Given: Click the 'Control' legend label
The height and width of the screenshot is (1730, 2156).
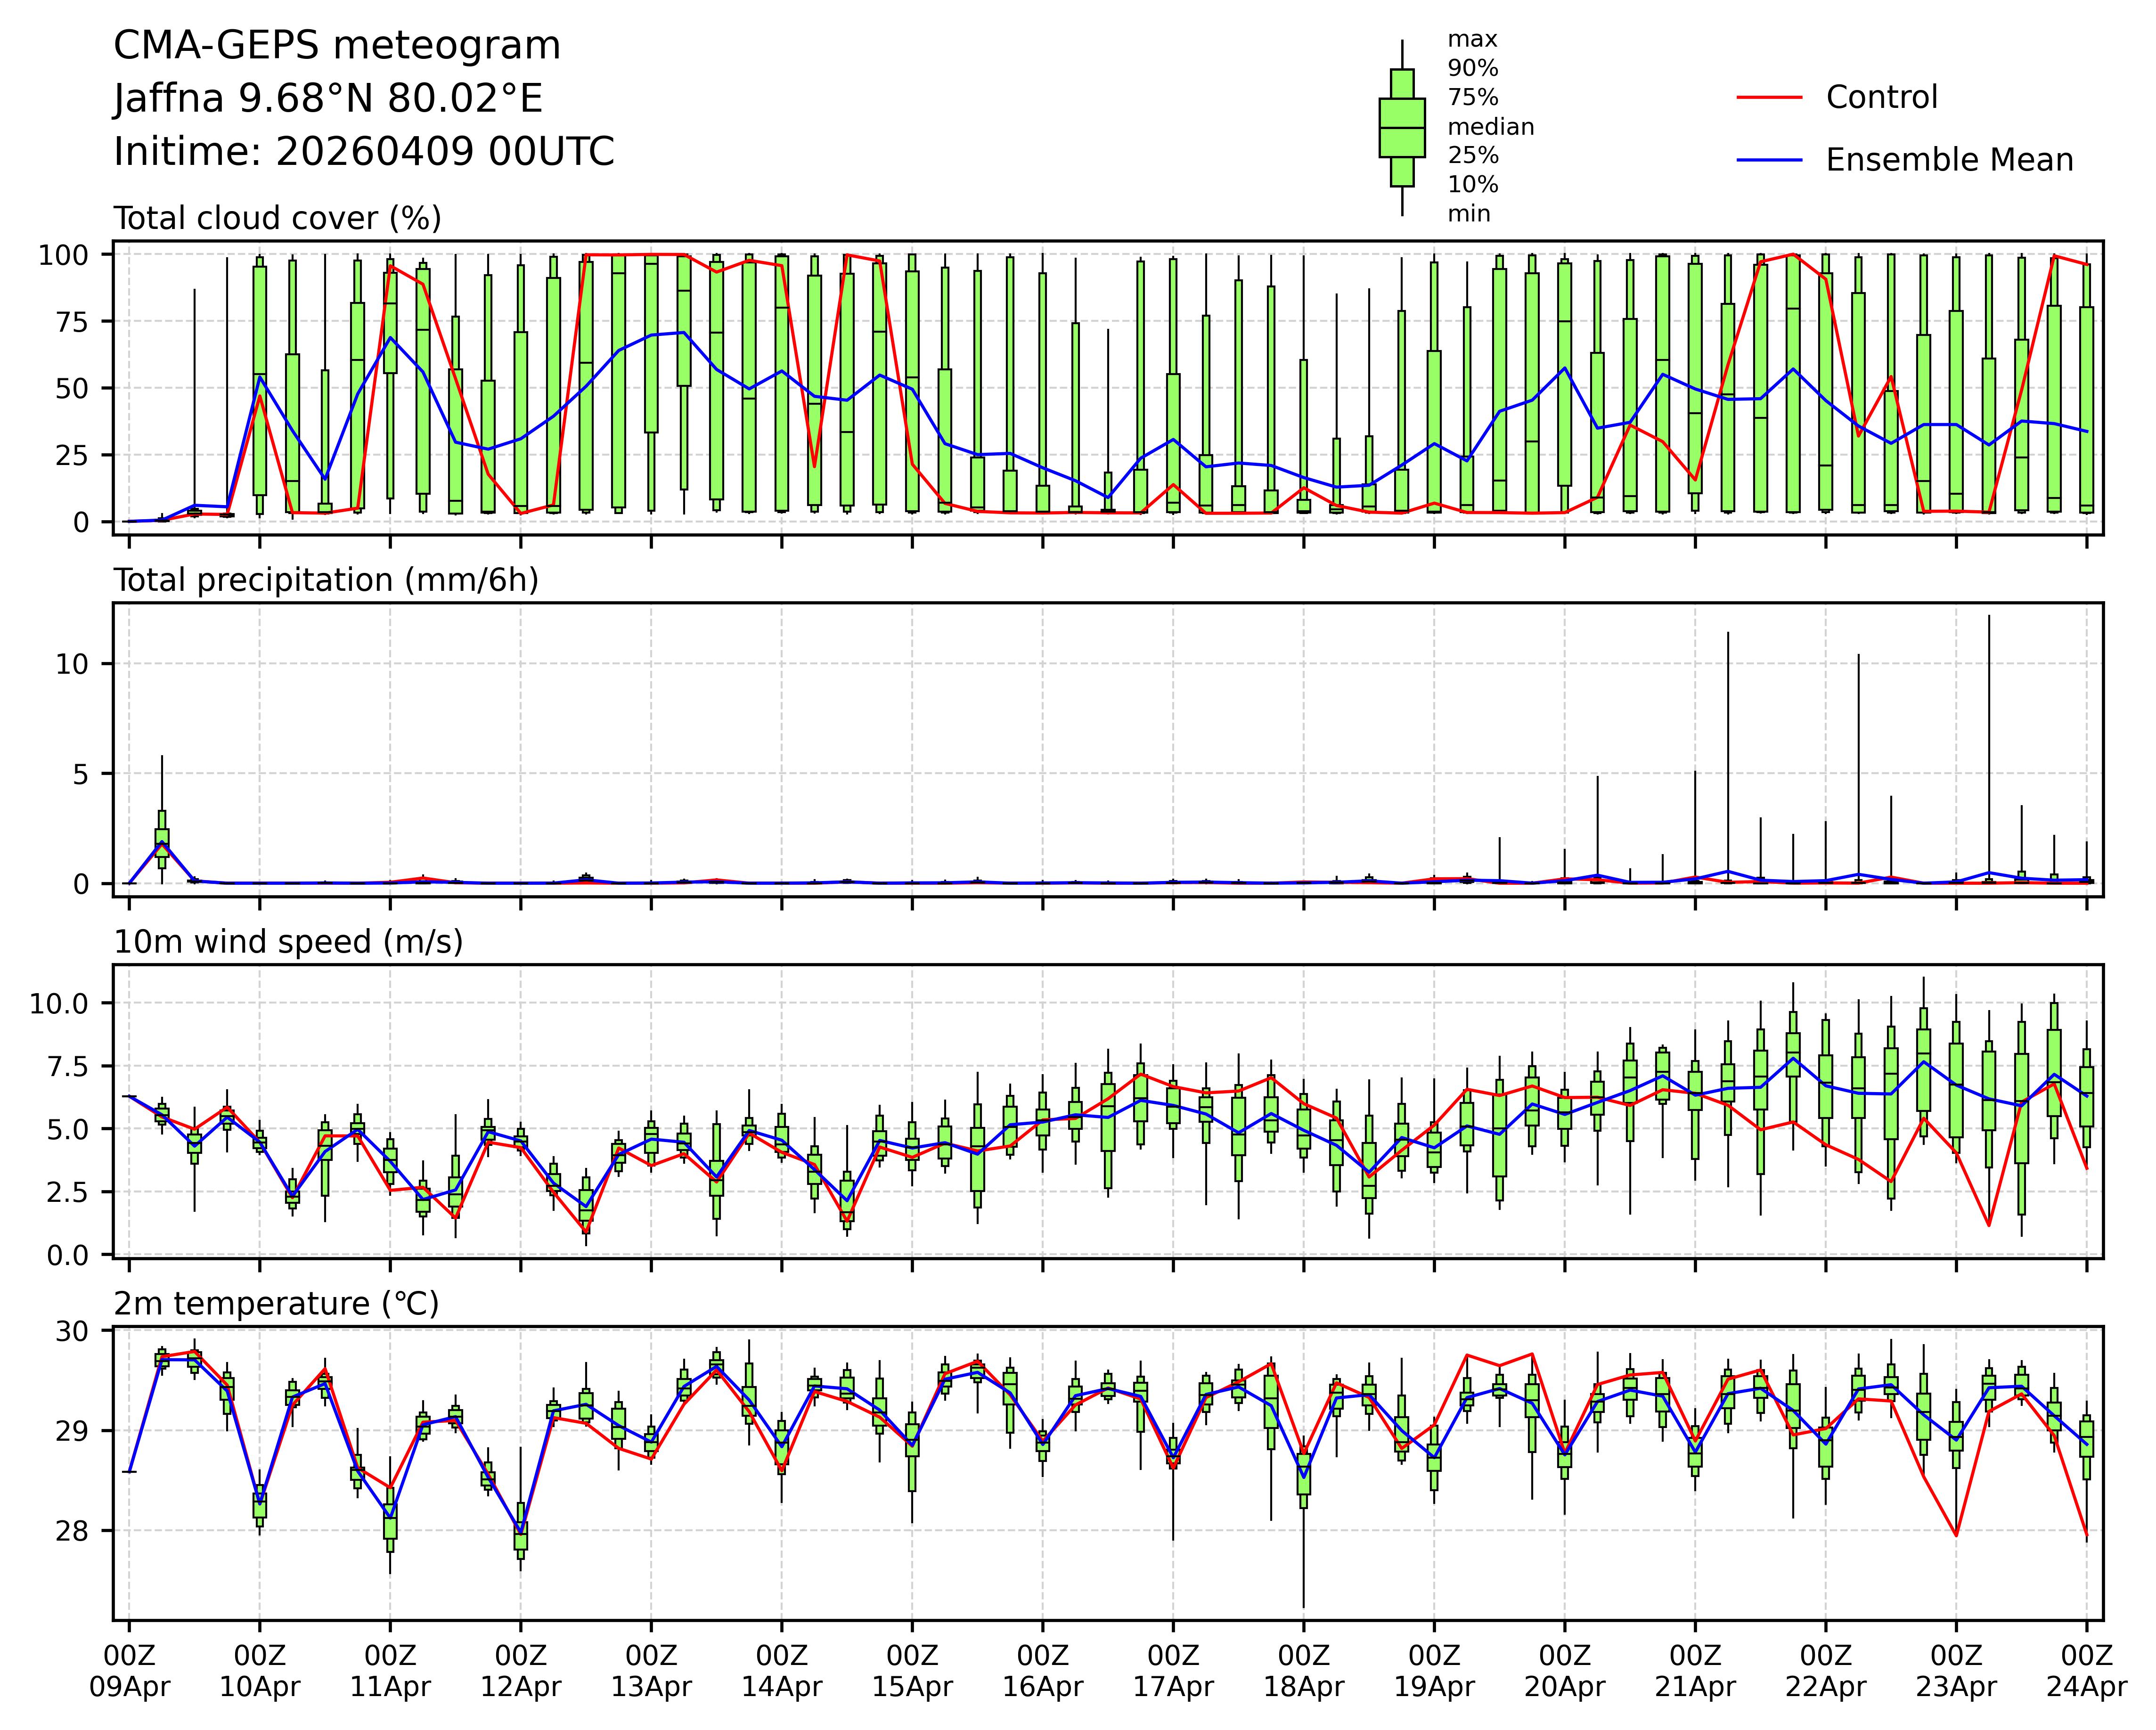Looking at the screenshot, I should 1881,98.
